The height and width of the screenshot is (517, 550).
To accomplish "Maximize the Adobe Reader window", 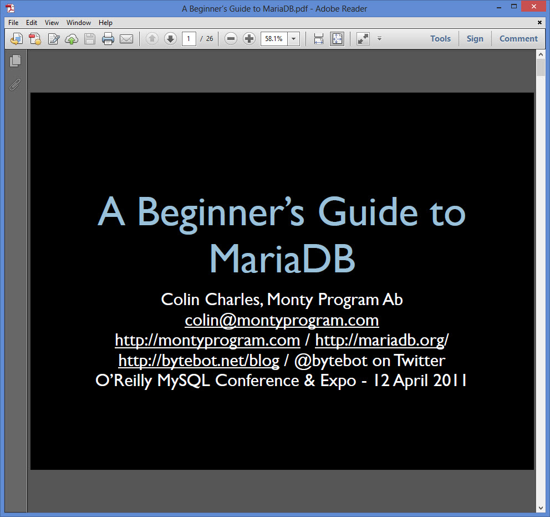I will (x=514, y=6).
